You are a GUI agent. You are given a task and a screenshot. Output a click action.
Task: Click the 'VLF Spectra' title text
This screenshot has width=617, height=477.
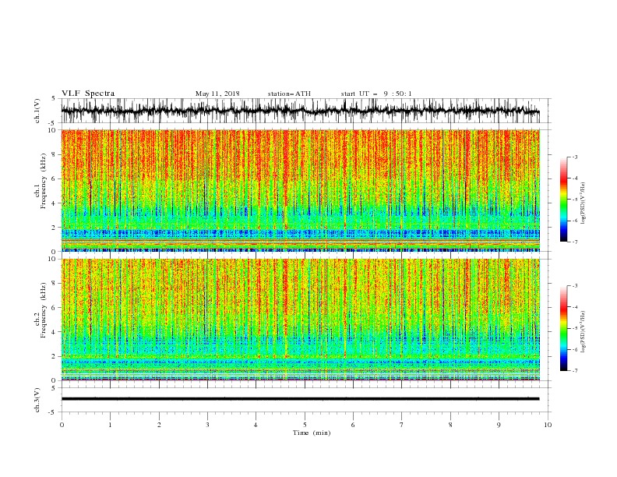pos(88,94)
